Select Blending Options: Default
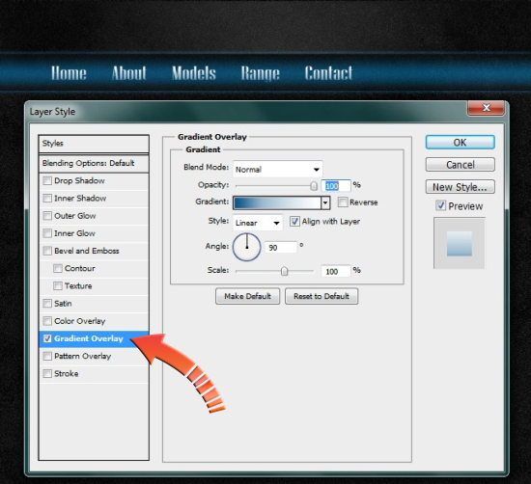531x484 pixels. [x=94, y=163]
